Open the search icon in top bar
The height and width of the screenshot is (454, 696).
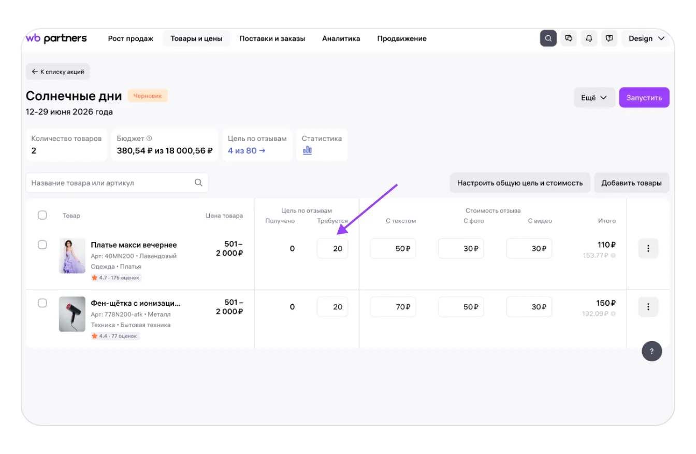(x=548, y=38)
